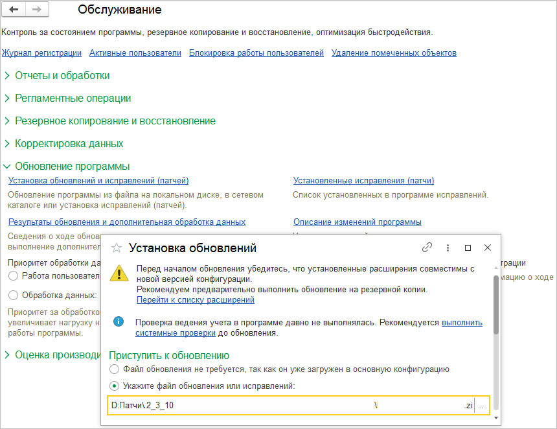Collapse the Обновление программы section
This screenshot has width=557, height=429.
(x=72, y=167)
